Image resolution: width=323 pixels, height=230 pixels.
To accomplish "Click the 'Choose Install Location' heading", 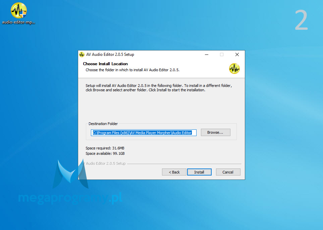I will pos(105,64).
